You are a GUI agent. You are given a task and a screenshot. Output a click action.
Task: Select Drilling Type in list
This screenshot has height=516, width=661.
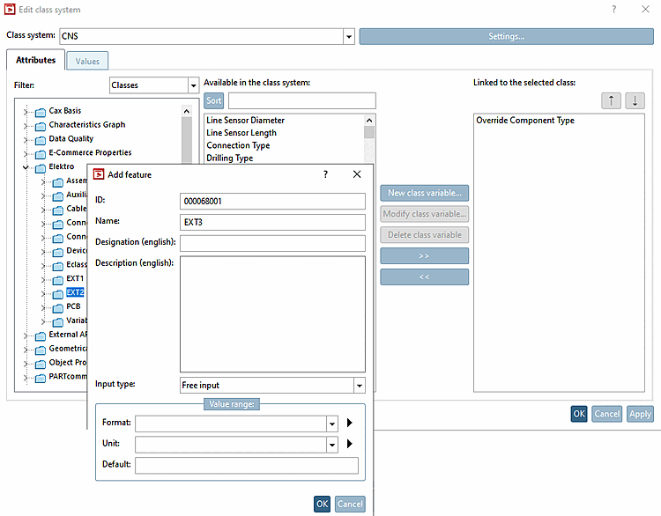tap(230, 158)
